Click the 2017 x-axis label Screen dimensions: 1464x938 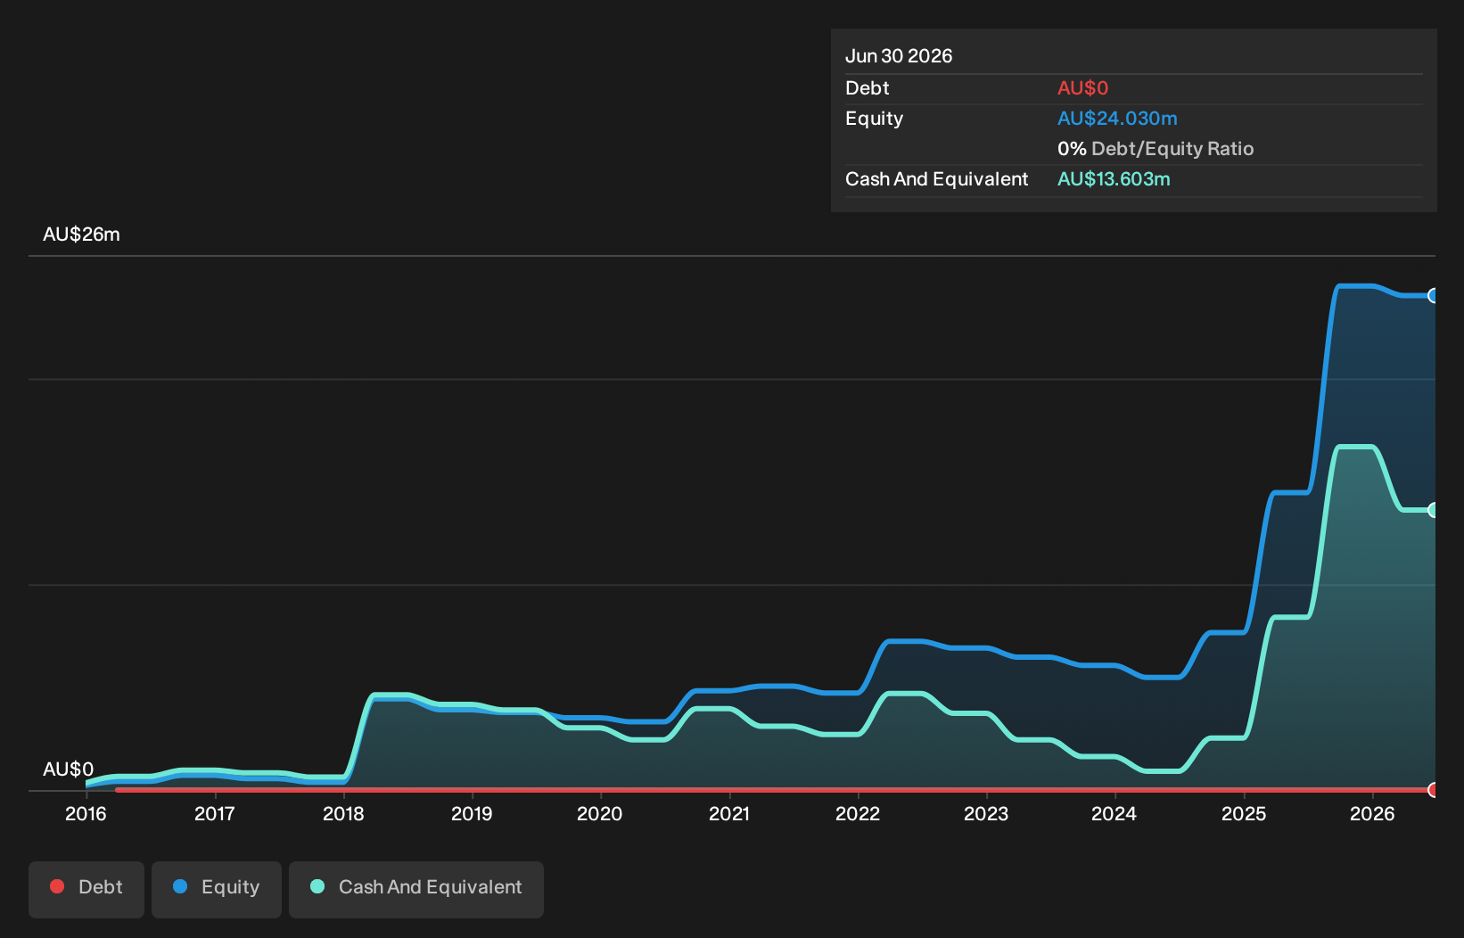click(x=215, y=813)
